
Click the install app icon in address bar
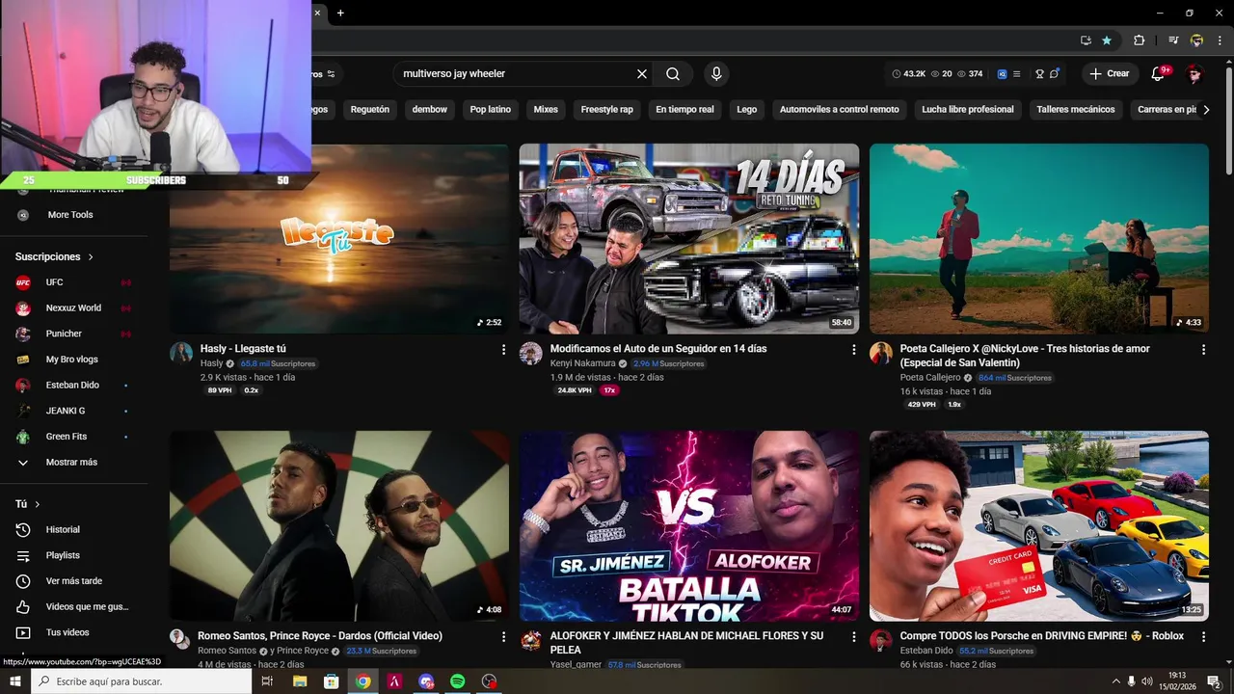(x=1086, y=40)
